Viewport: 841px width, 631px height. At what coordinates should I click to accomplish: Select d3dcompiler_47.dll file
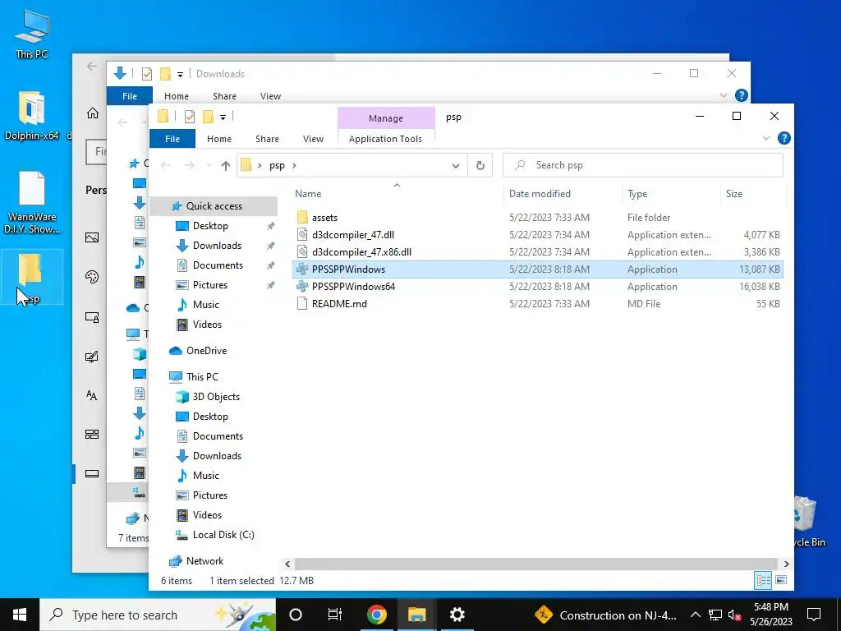tap(353, 234)
